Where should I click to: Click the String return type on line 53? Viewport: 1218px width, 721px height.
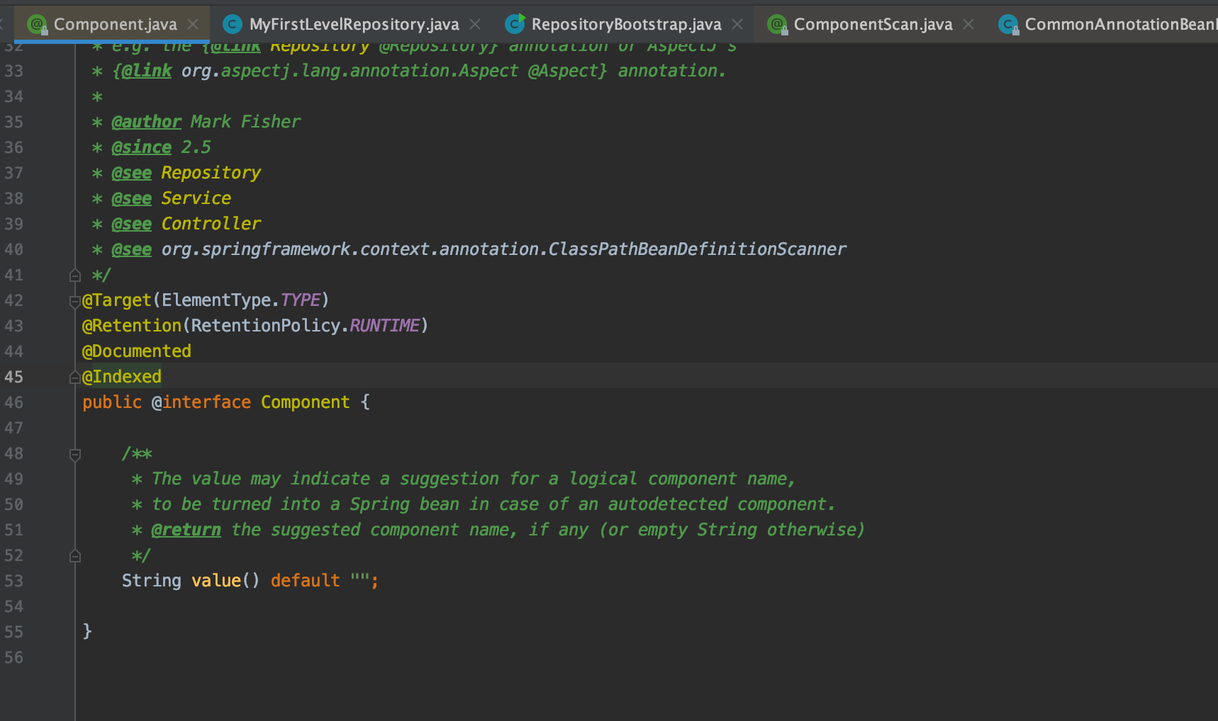pyautogui.click(x=151, y=581)
